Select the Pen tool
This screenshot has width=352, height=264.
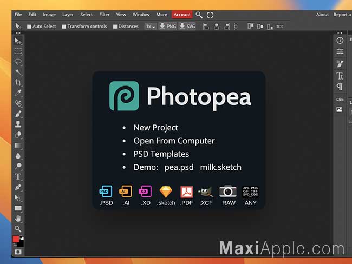(18, 187)
